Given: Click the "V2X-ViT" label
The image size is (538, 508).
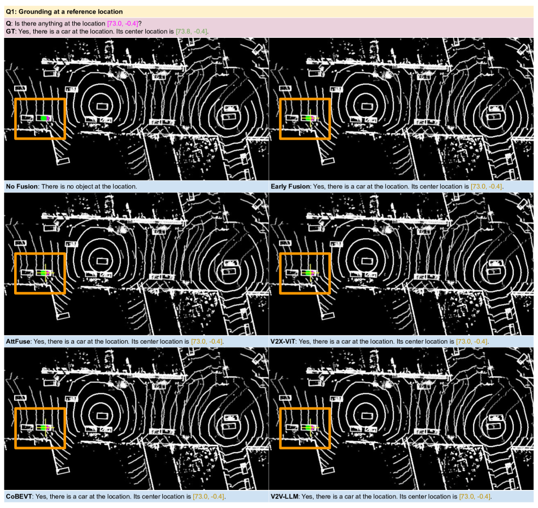Looking at the screenshot, I should pyautogui.click(x=283, y=341).
